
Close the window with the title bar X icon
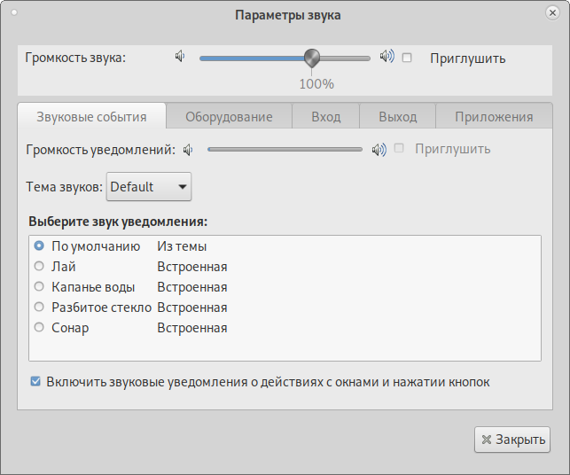(551, 14)
